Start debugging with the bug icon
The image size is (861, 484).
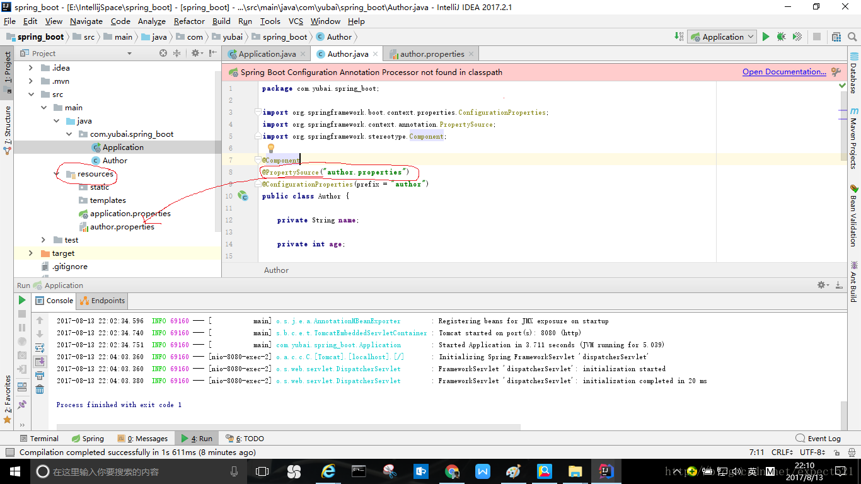pyautogui.click(x=782, y=37)
